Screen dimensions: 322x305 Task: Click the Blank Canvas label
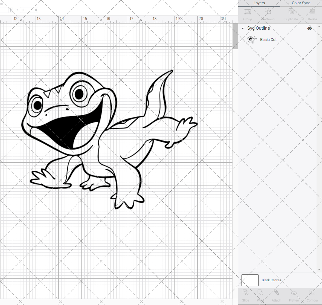[x=271, y=280]
